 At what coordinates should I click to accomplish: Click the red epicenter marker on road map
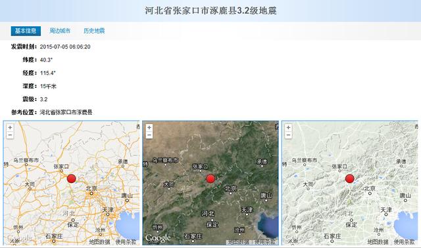click(x=72, y=178)
